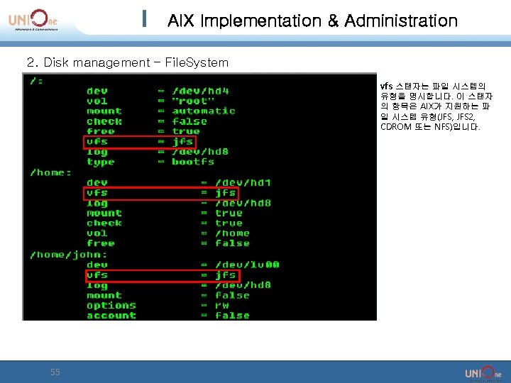Click the 'account' keyword
This screenshot has width=511, height=383.
click(x=111, y=315)
